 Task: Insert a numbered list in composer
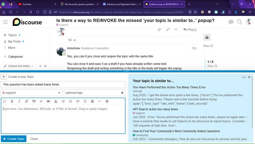[71, 101]
